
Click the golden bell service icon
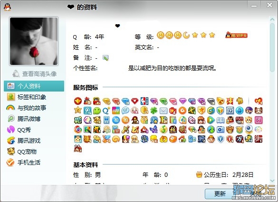click(x=220, y=101)
